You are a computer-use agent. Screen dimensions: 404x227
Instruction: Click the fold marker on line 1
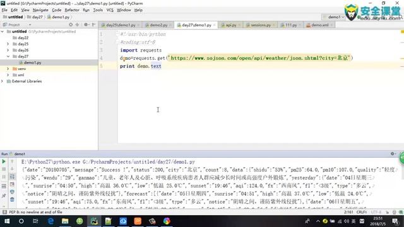tap(117, 33)
